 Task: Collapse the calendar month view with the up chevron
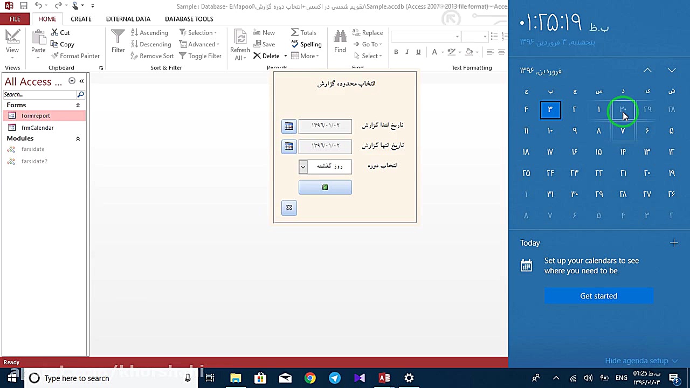pos(647,70)
